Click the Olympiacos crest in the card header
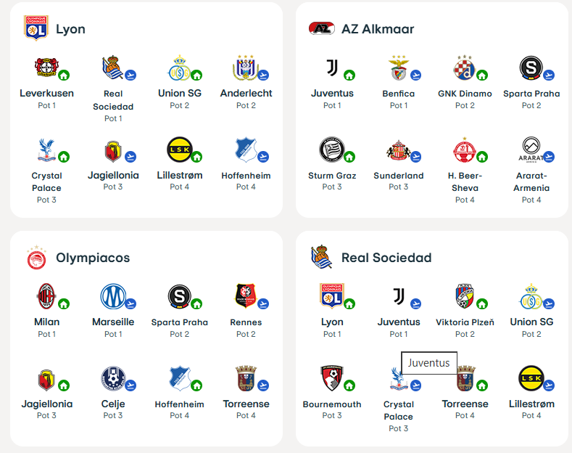 click(x=36, y=258)
